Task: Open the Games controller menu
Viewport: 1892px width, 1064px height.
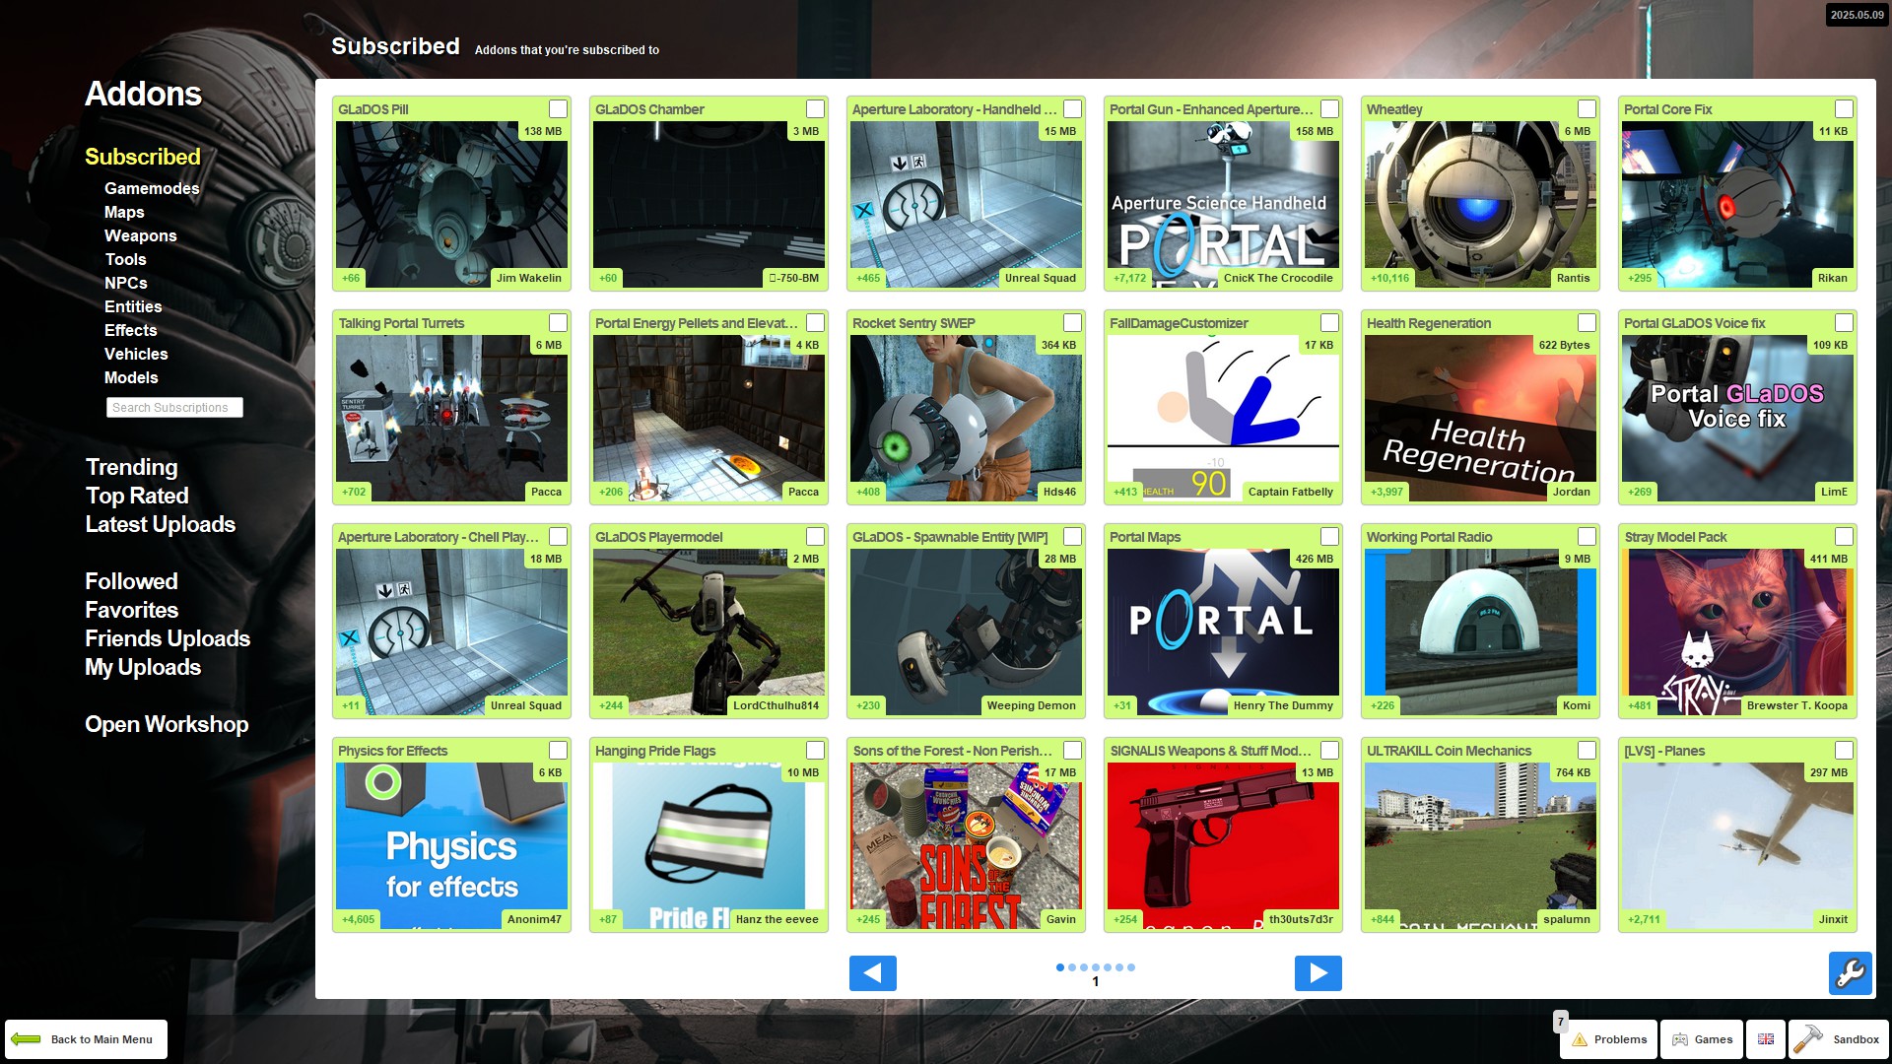Action: 1702,1039
